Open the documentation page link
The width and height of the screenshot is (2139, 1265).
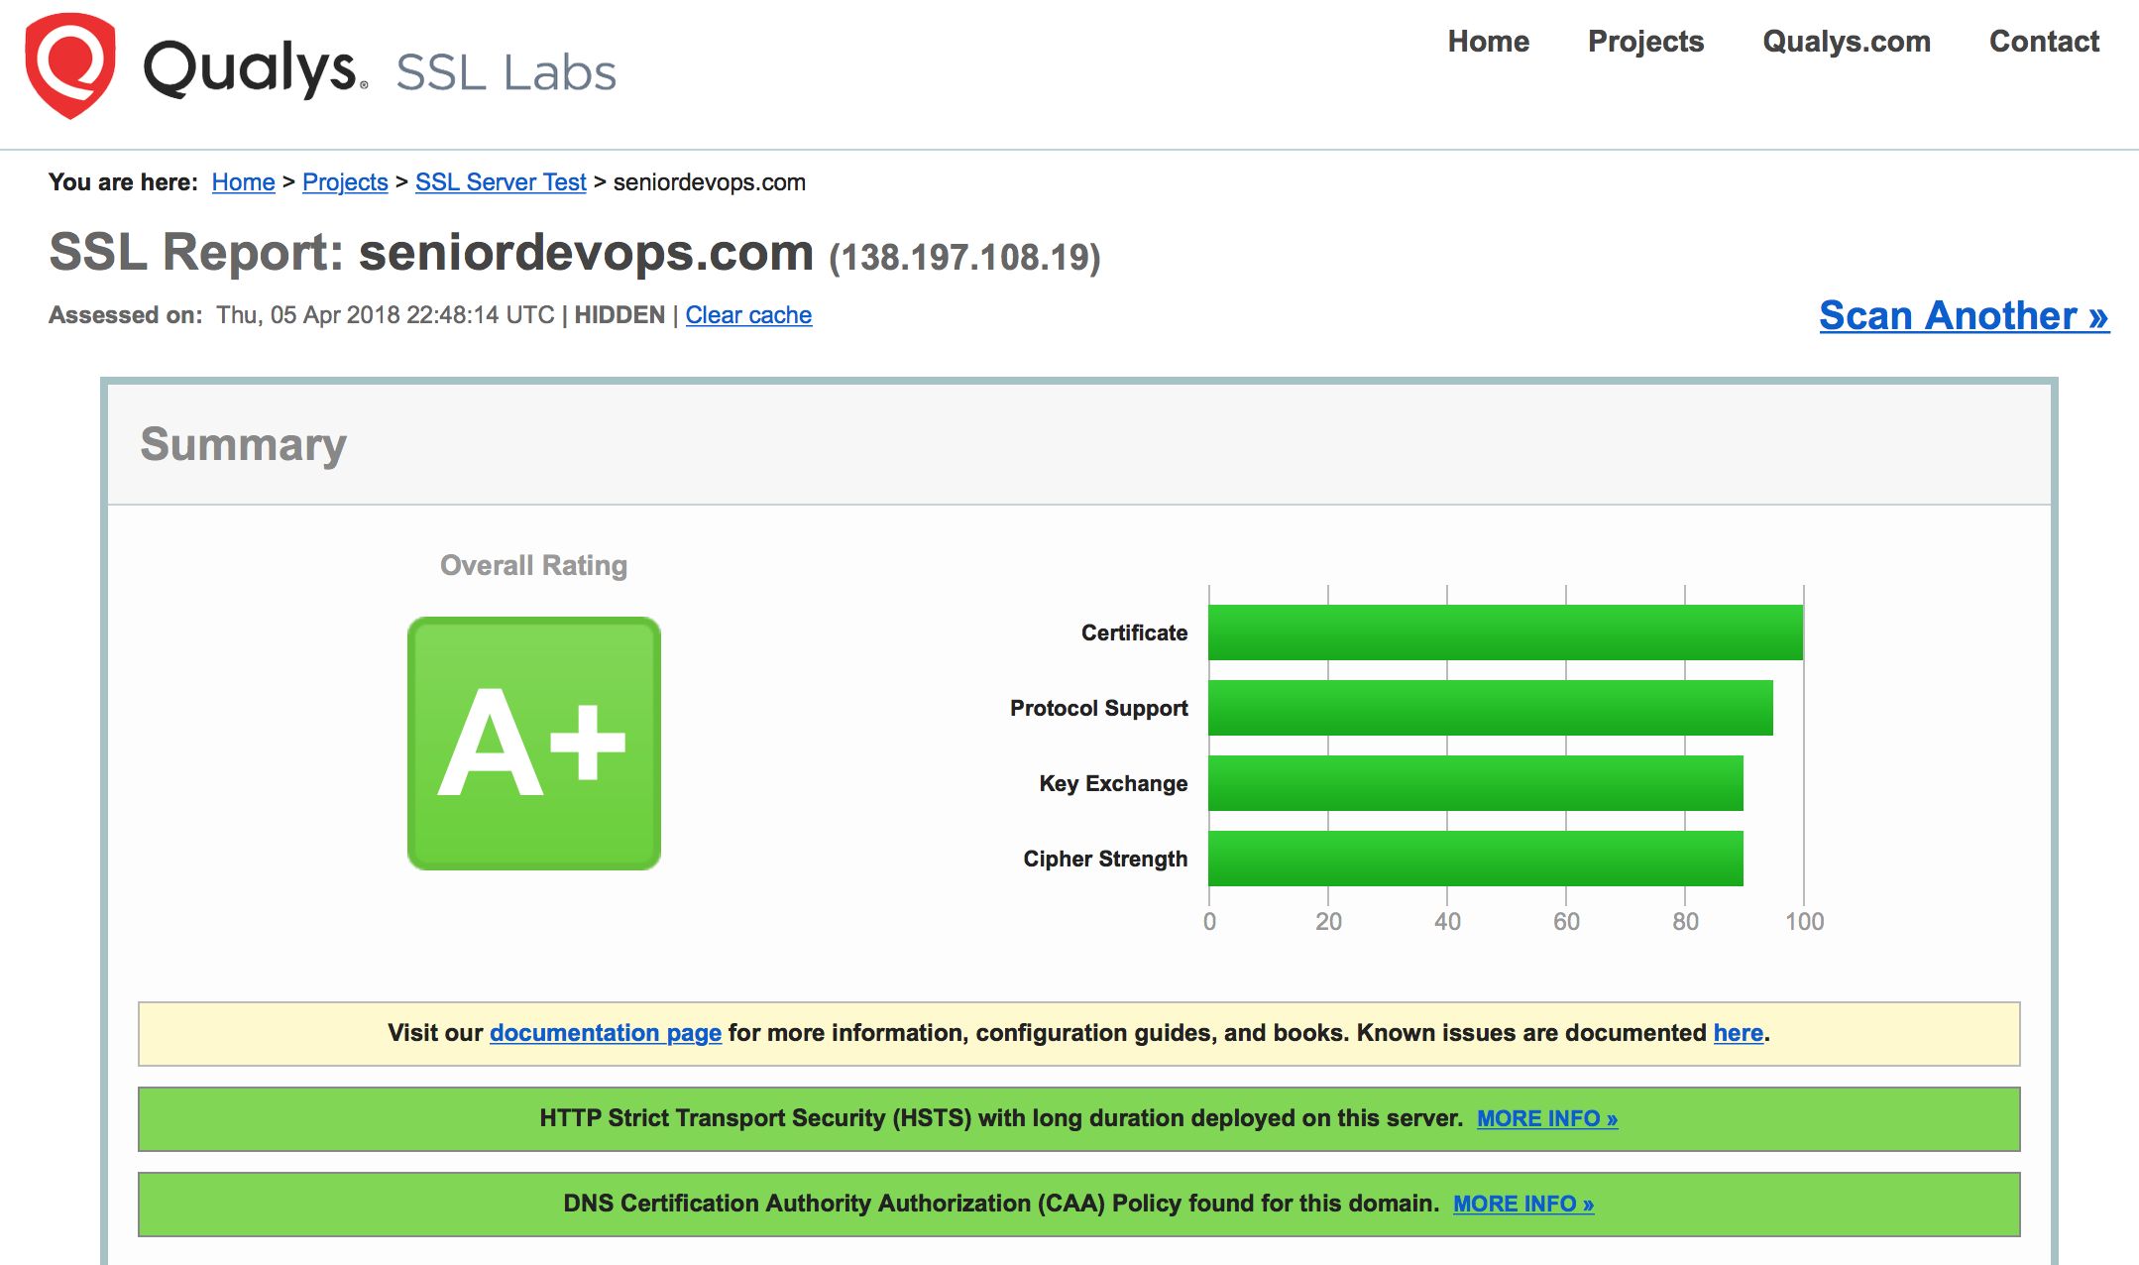click(605, 1032)
